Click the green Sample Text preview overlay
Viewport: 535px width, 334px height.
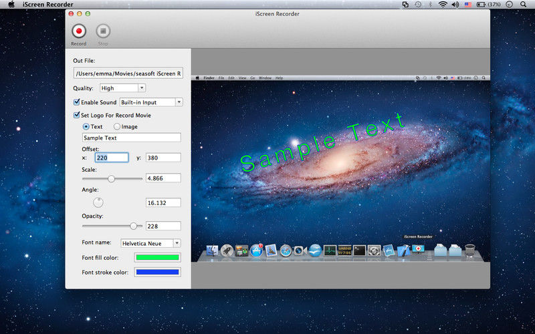322,142
